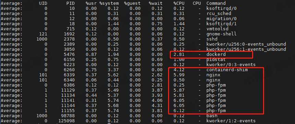This screenshot has width=295, height=124.
Task: Click PID value 2378 for sshd
Action: click(x=69, y=39)
